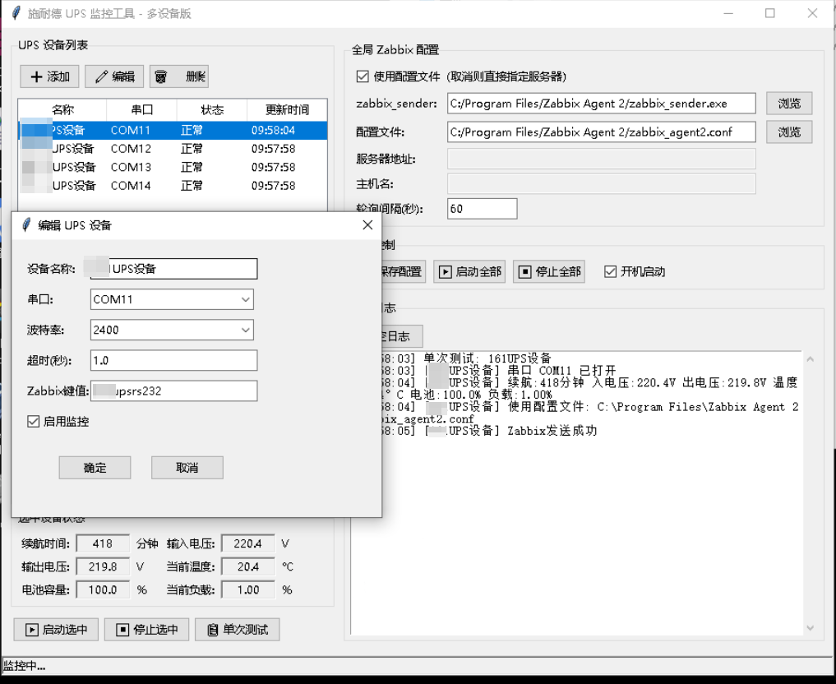Sort by the Update Time column header
This screenshot has height=684, width=836.
pyautogui.click(x=287, y=109)
